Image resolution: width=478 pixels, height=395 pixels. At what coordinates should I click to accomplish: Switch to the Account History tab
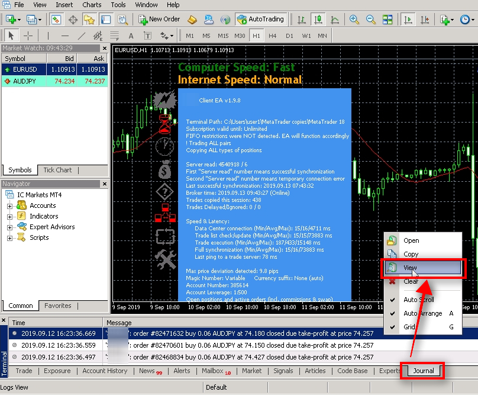(105, 371)
